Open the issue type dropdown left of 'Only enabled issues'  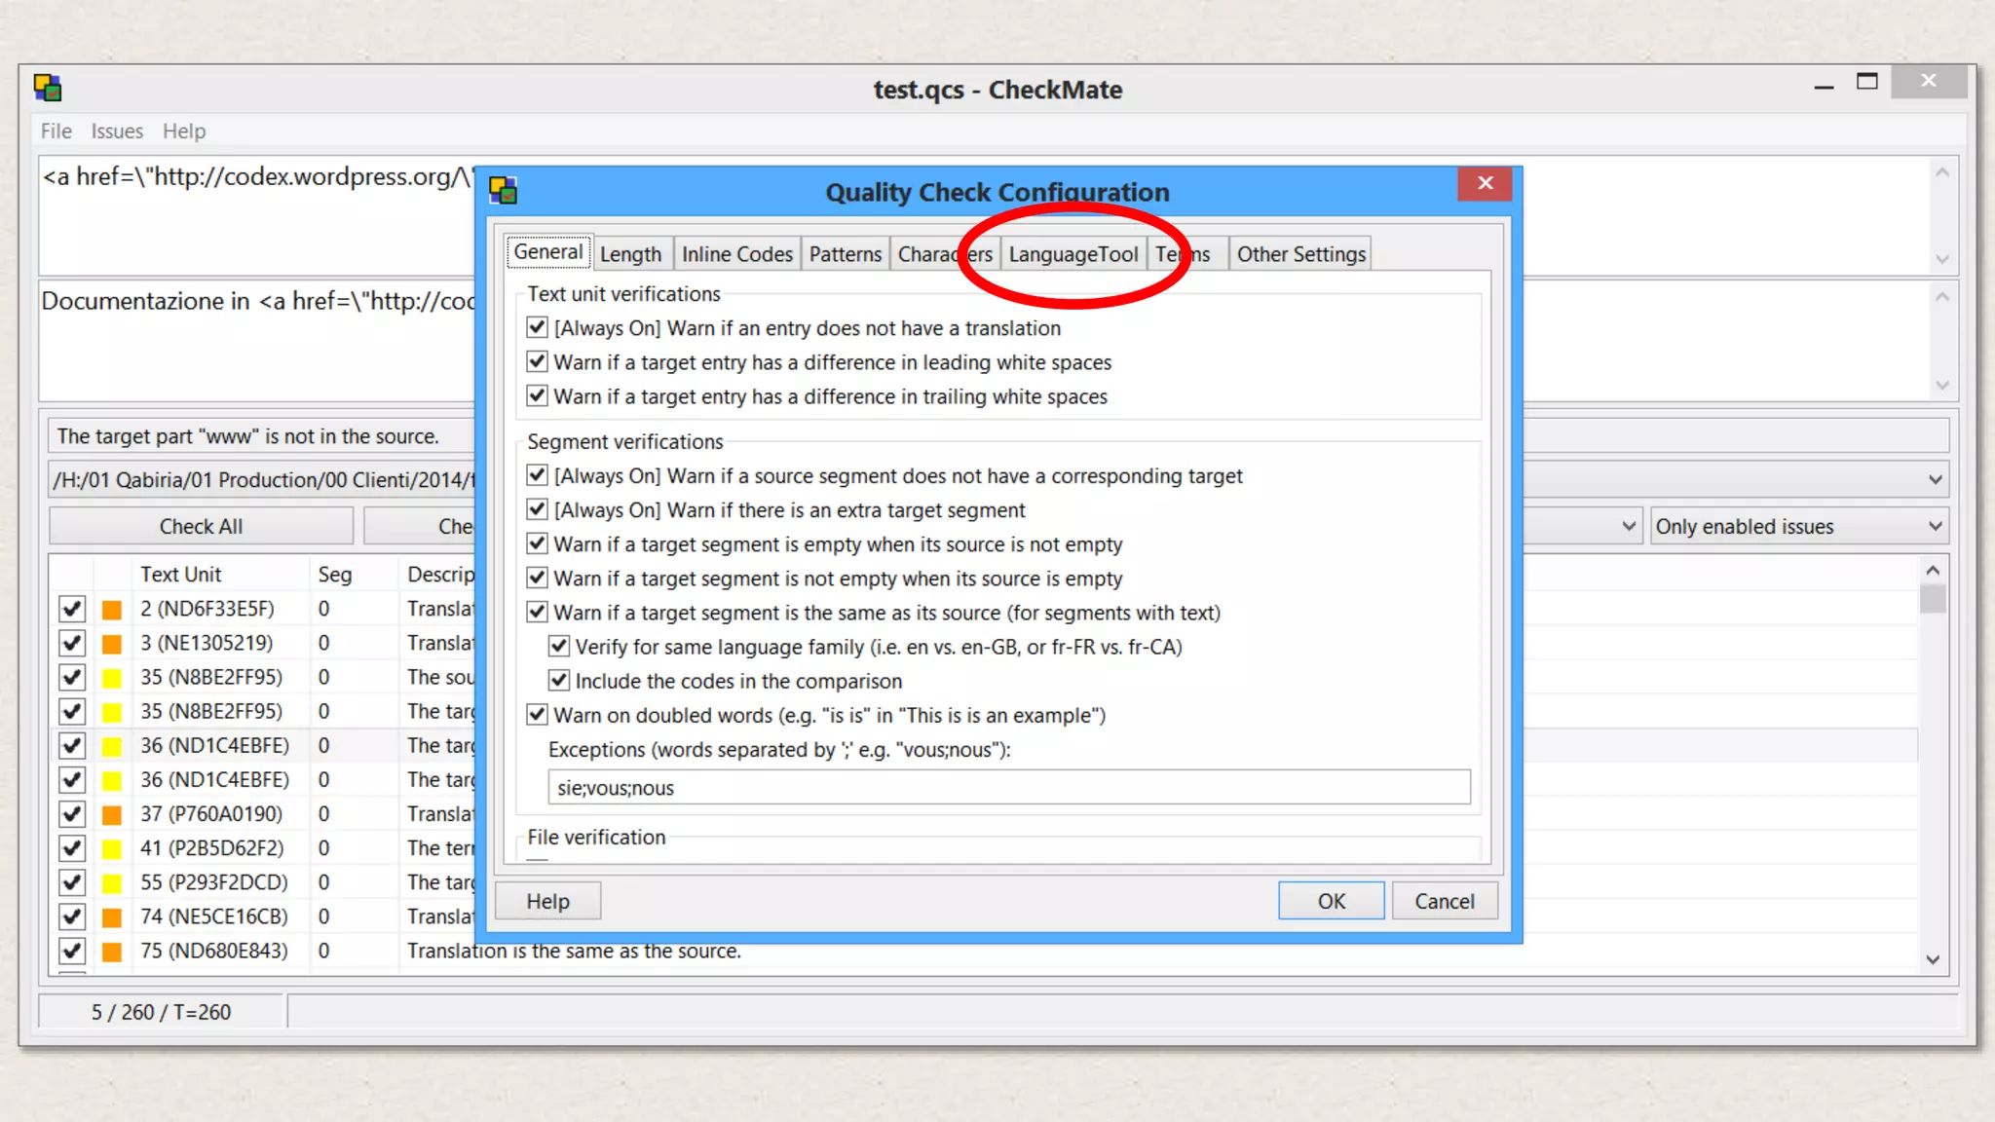pos(1628,527)
